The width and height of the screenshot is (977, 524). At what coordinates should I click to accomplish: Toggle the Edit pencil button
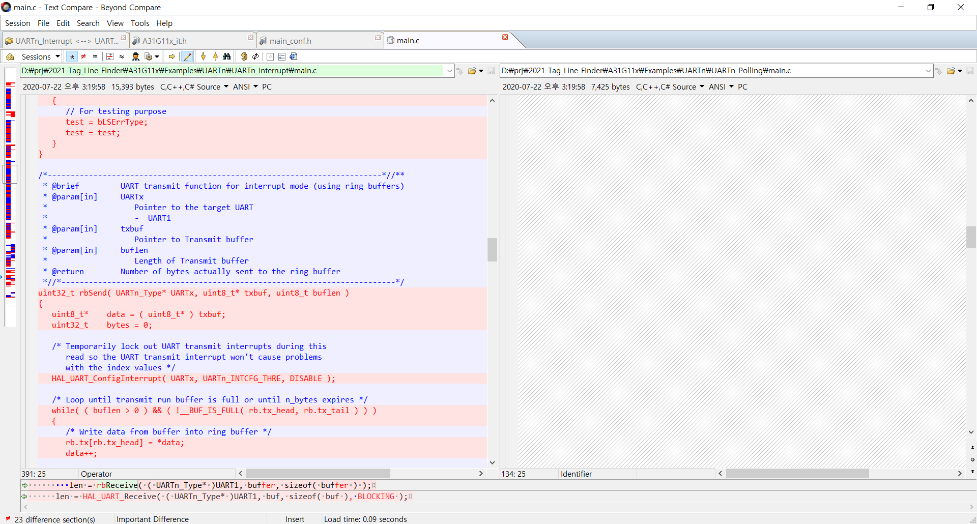click(187, 56)
